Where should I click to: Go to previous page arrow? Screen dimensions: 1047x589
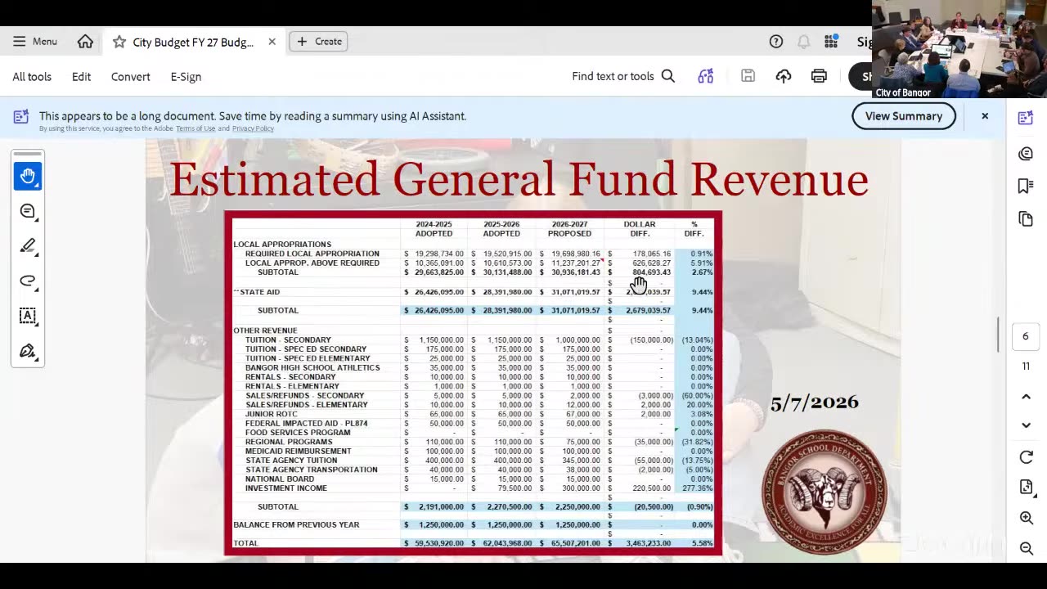(x=1026, y=397)
